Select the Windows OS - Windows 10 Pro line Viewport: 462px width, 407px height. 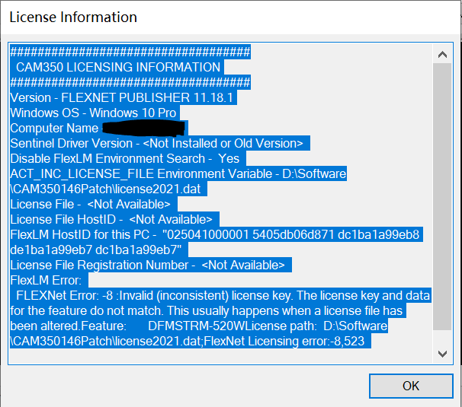click(93, 113)
